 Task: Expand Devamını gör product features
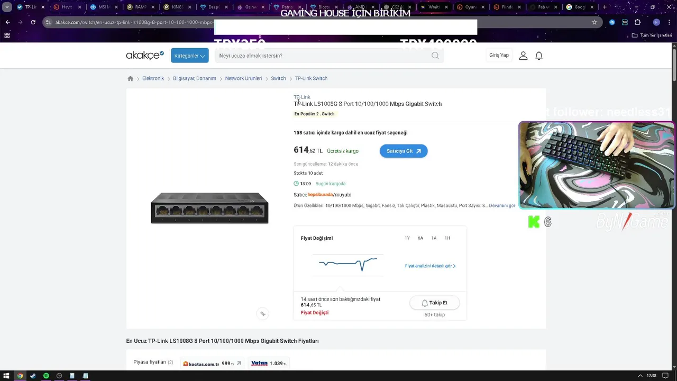click(x=502, y=205)
